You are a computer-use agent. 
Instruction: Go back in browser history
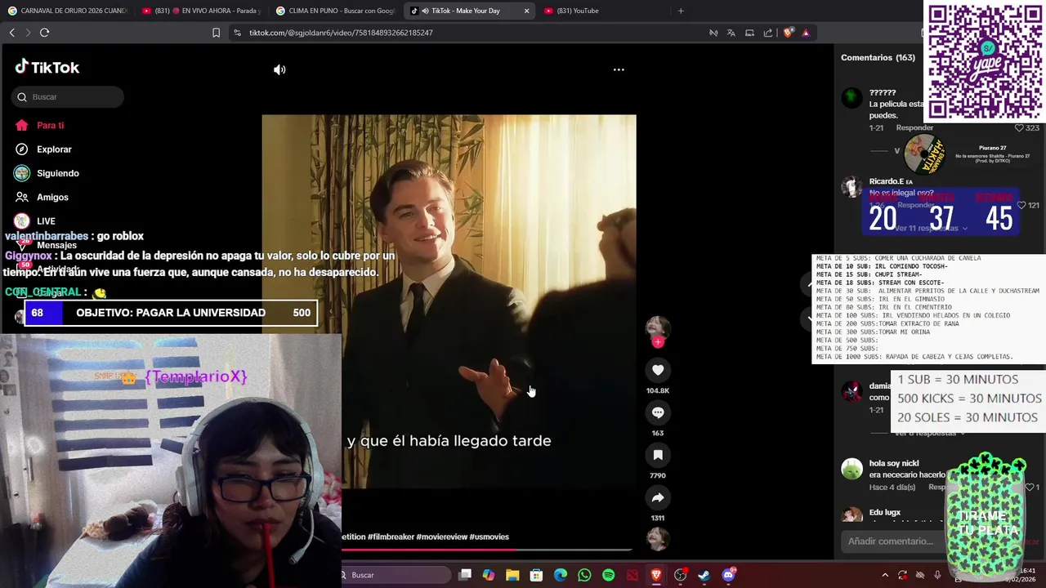(11, 33)
